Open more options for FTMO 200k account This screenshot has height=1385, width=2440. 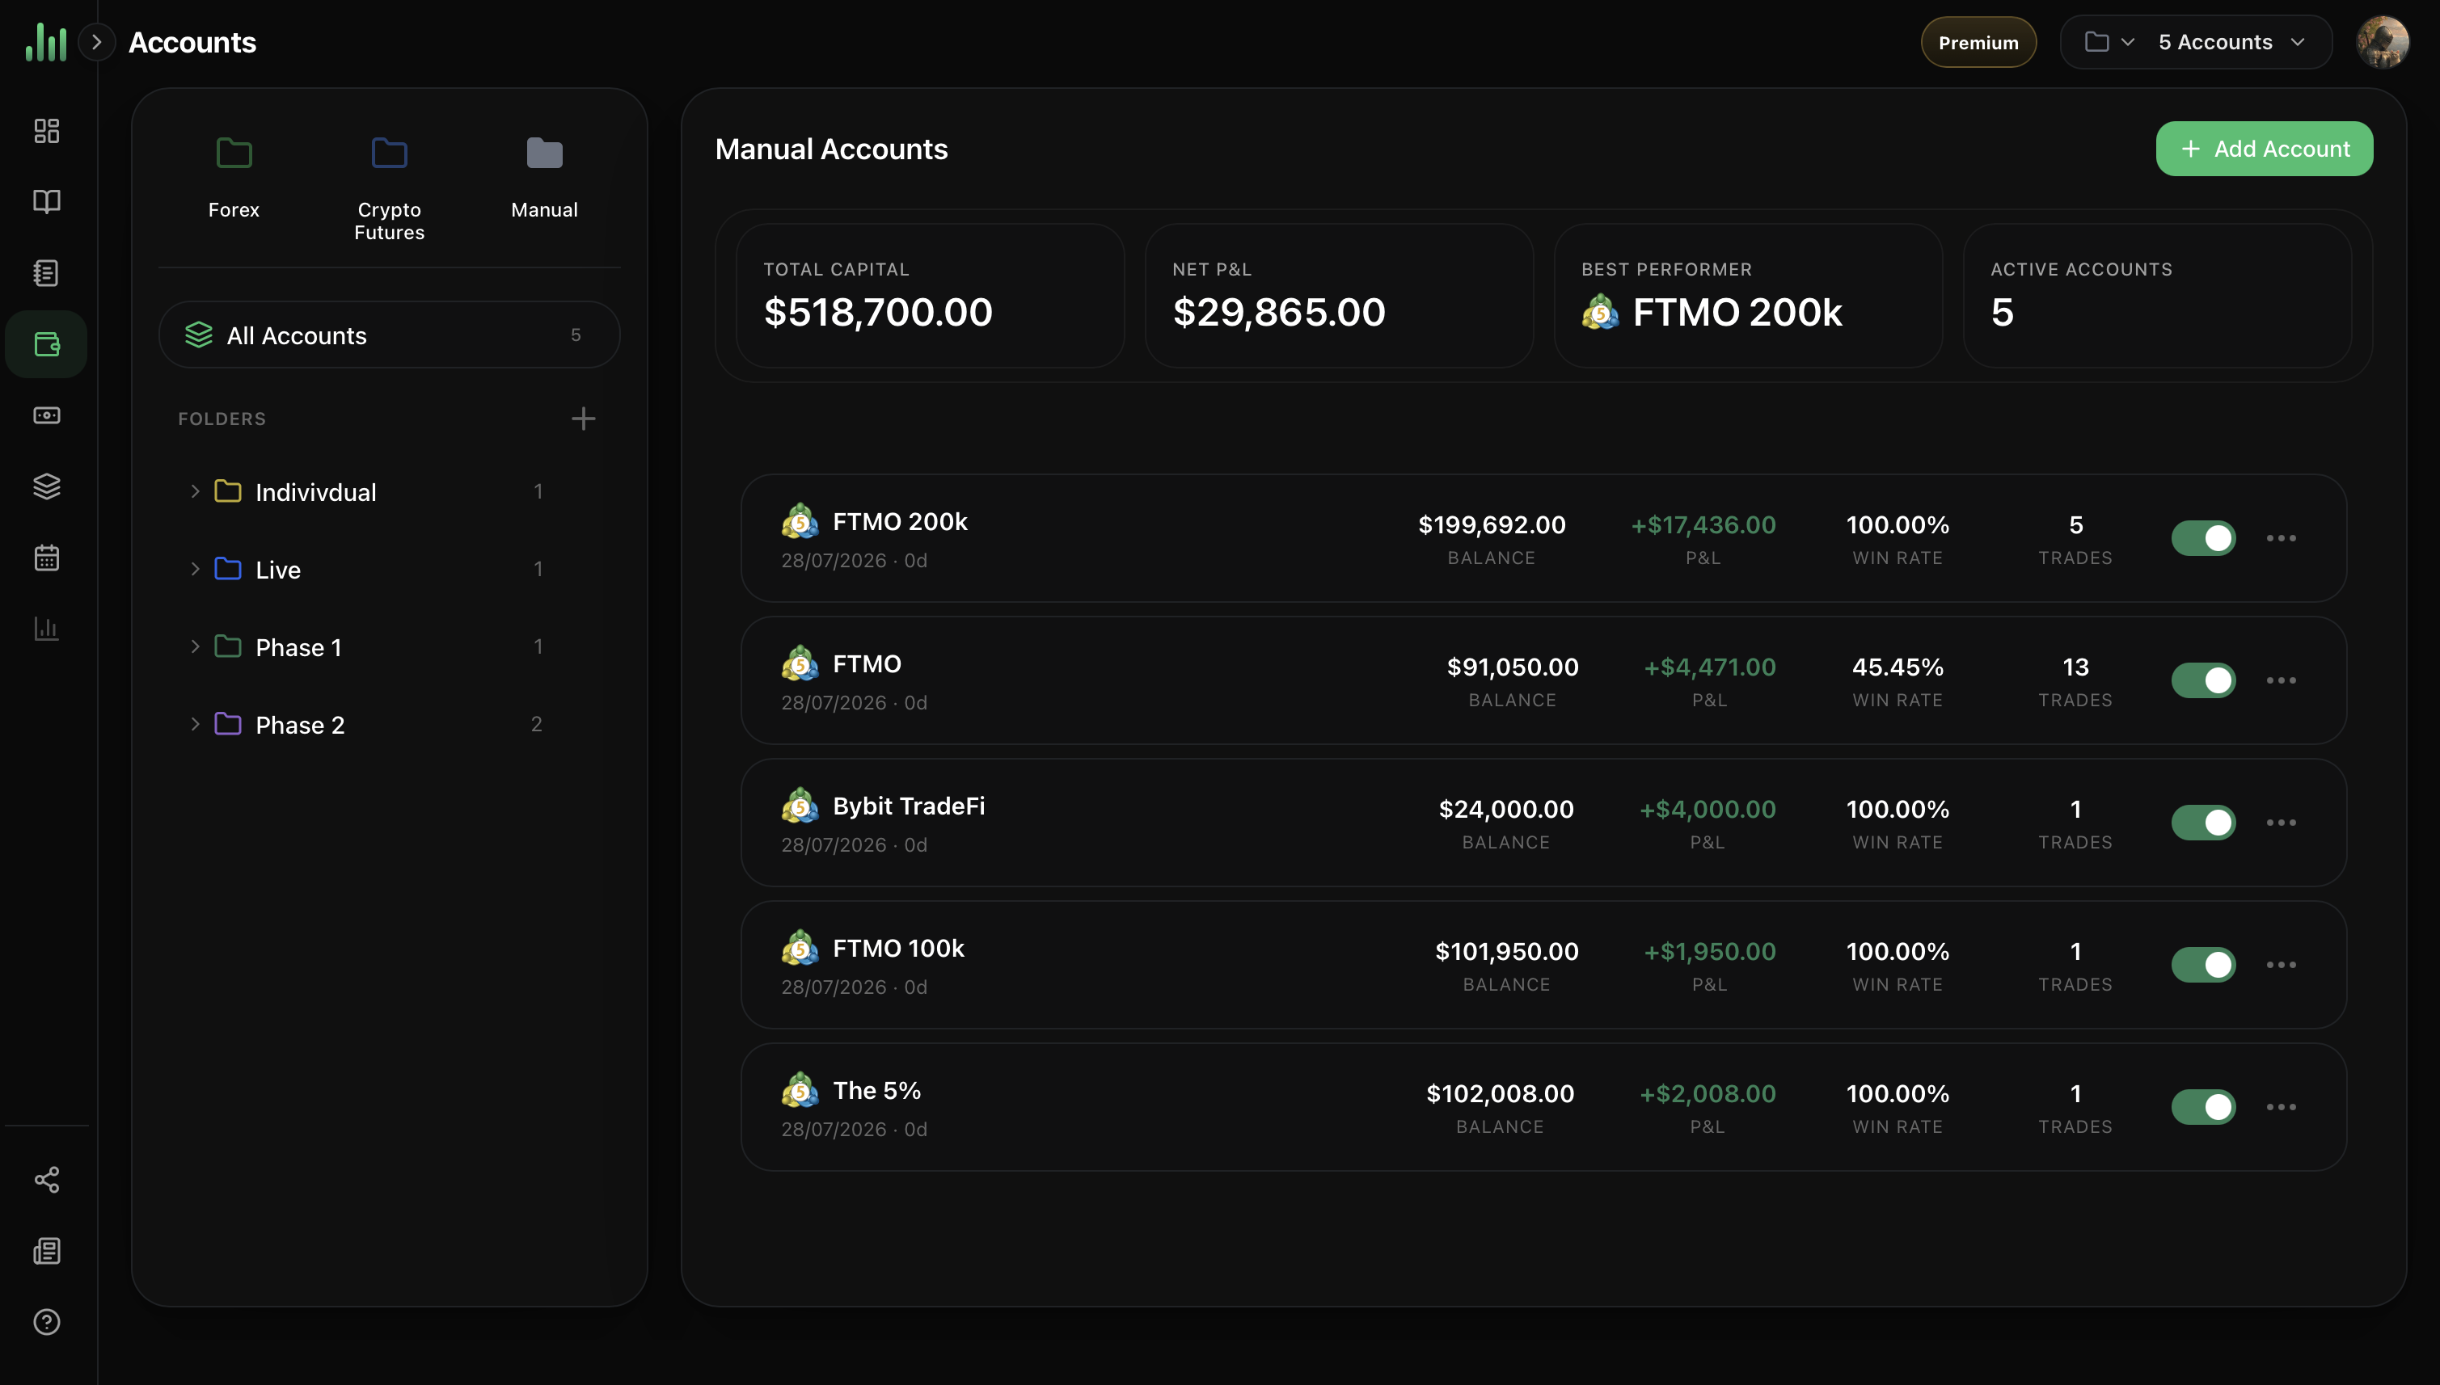[2281, 538]
